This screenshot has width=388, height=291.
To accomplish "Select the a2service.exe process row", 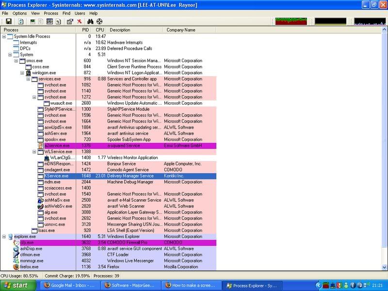I will (57, 145).
